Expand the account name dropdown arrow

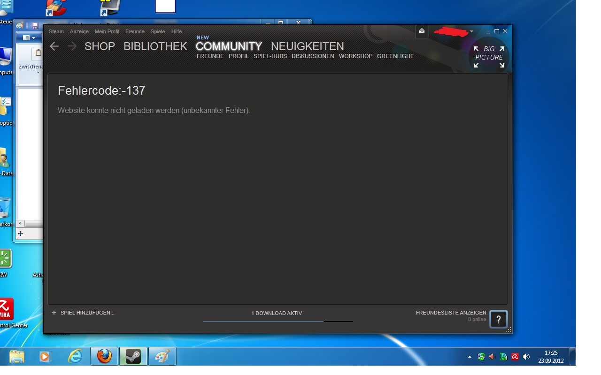click(471, 32)
